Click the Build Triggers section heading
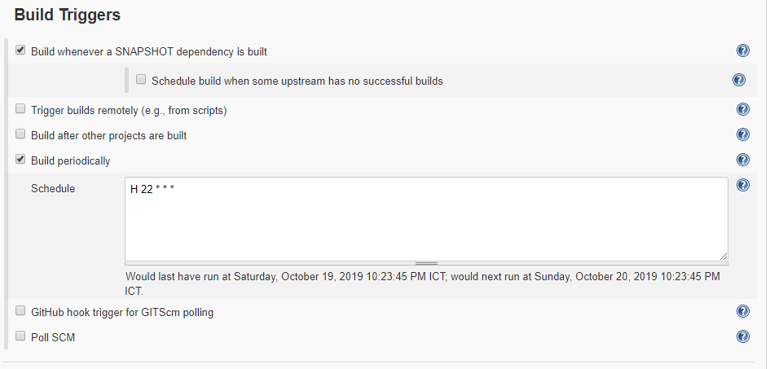Screen dimensions: 770x369 (x=68, y=15)
